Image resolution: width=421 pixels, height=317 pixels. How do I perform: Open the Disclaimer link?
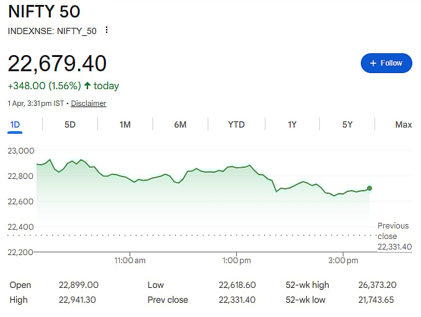89,103
